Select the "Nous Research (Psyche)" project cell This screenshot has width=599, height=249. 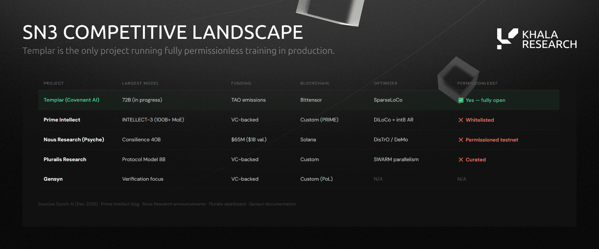pos(74,139)
